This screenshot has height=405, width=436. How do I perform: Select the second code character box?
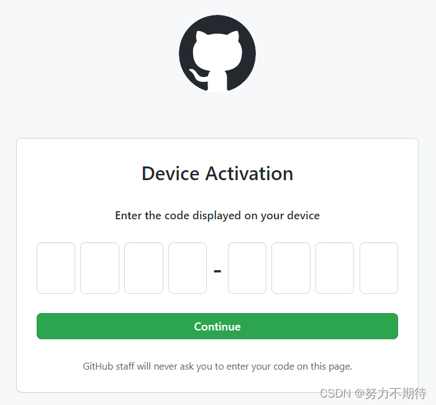point(99,268)
